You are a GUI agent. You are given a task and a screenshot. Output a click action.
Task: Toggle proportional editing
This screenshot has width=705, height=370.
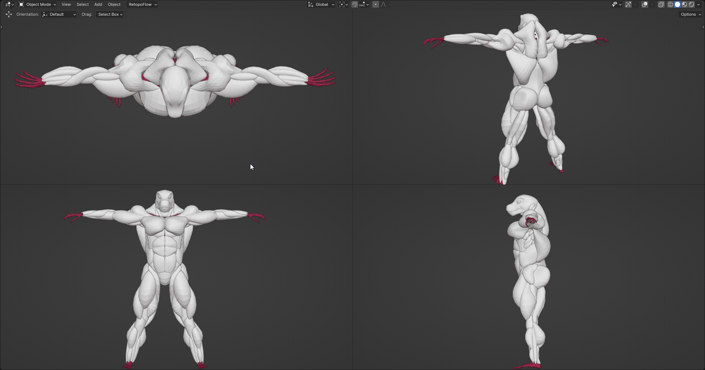tap(376, 4)
